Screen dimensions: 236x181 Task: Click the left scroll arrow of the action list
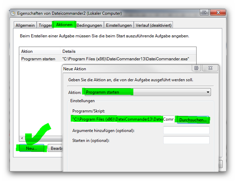click(22, 138)
